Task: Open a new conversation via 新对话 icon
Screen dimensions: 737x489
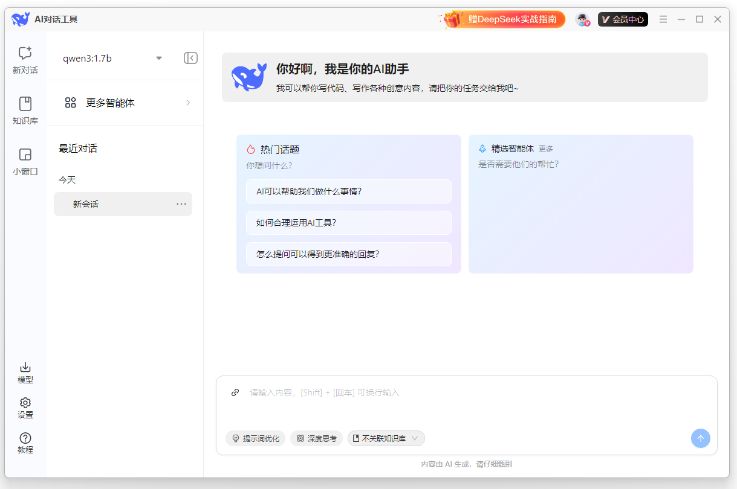Action: (x=25, y=59)
